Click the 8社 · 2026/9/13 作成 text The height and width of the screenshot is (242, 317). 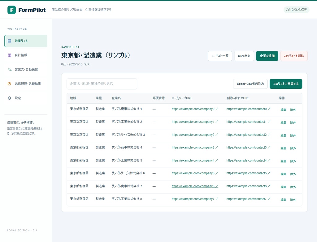(75, 64)
